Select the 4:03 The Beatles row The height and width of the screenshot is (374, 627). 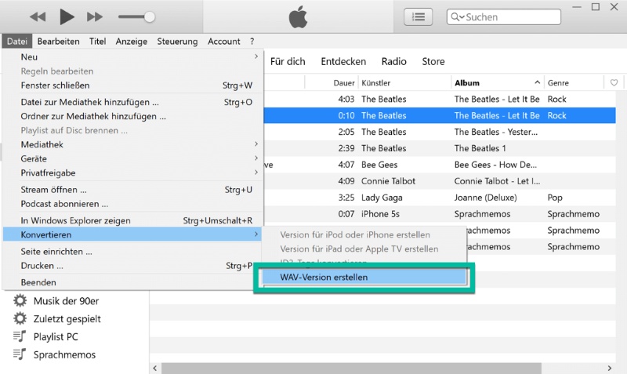pos(440,100)
